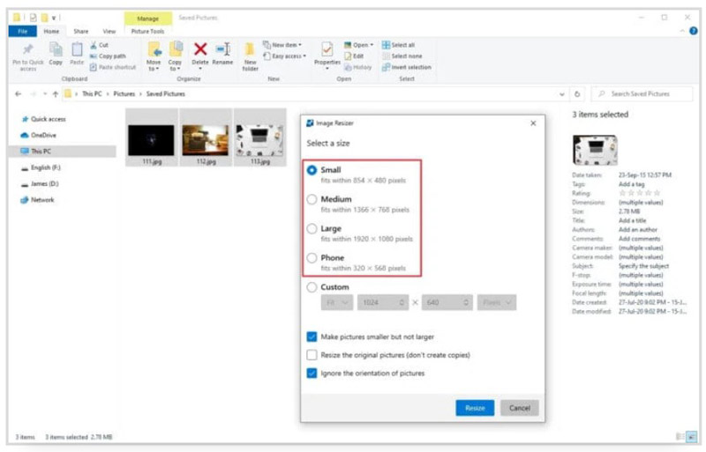This screenshot has width=706, height=452.
Task: Refresh the Saved Pictures folder
Action: [x=577, y=94]
